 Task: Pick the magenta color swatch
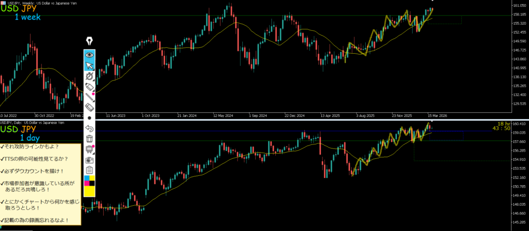coord(87,183)
